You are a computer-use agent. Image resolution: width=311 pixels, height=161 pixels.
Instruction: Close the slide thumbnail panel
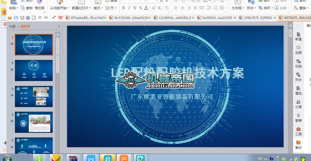tap(59, 26)
